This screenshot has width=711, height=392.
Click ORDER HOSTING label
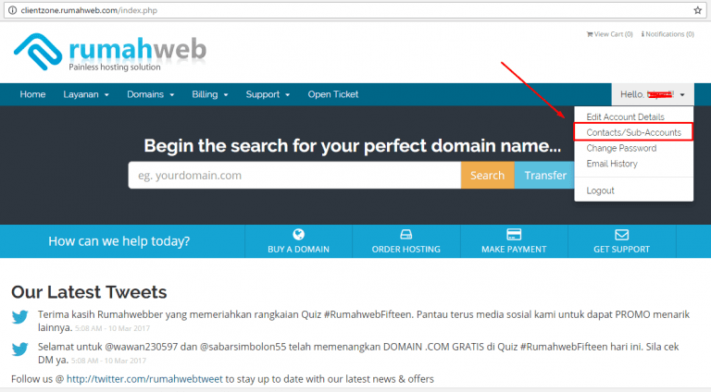click(405, 249)
